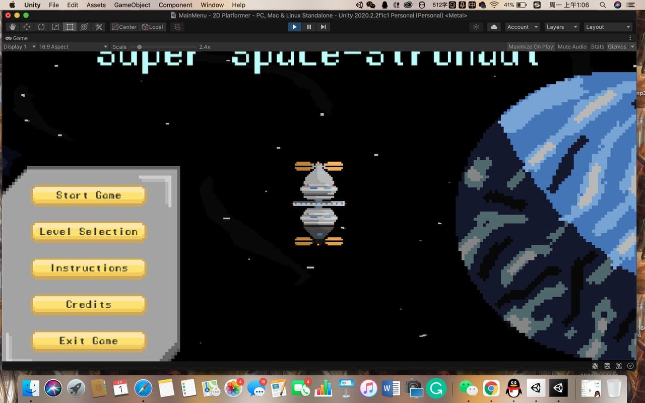Open QQ penguin app in dock
This screenshot has width=645, height=403.
coord(514,388)
